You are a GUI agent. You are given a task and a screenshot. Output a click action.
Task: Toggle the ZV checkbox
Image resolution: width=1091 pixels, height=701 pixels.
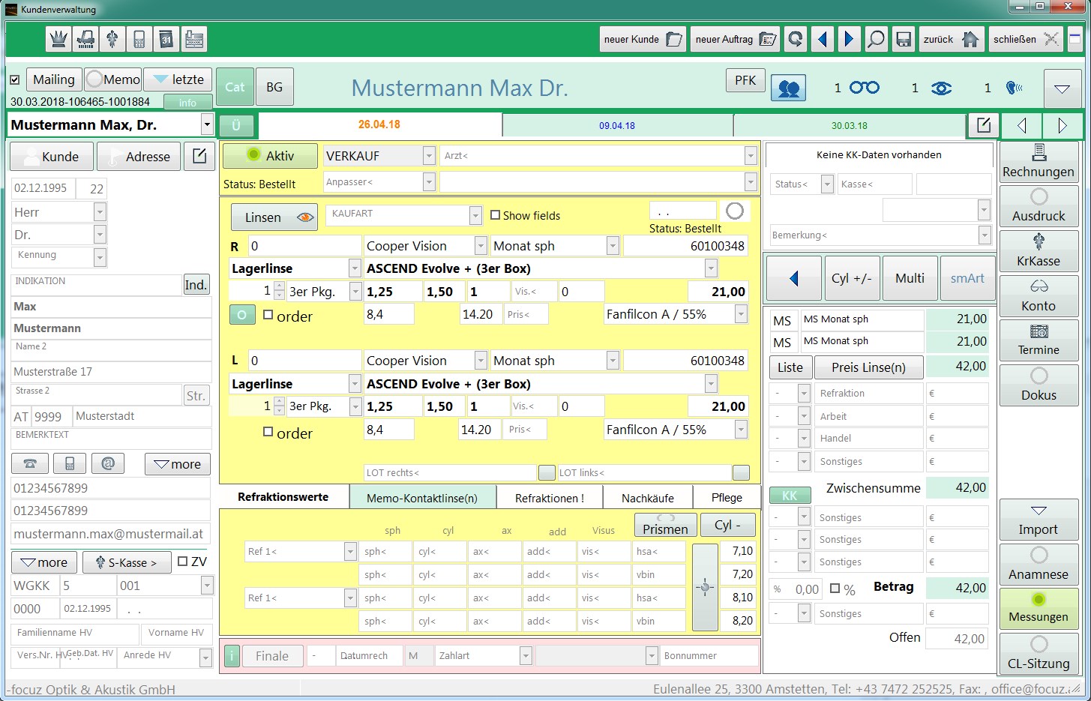point(183,562)
